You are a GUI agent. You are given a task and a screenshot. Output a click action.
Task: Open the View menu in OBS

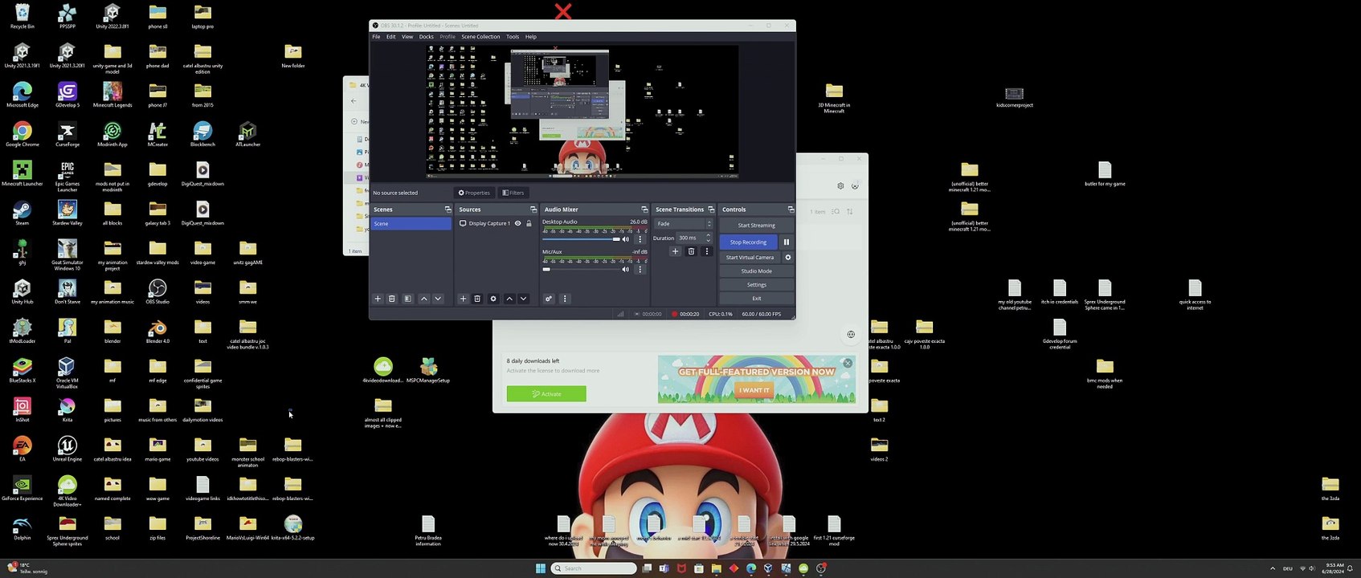[x=407, y=37]
